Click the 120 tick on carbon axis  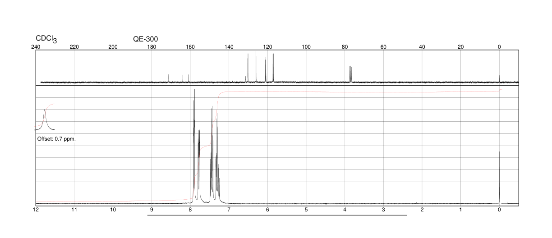[267, 47]
